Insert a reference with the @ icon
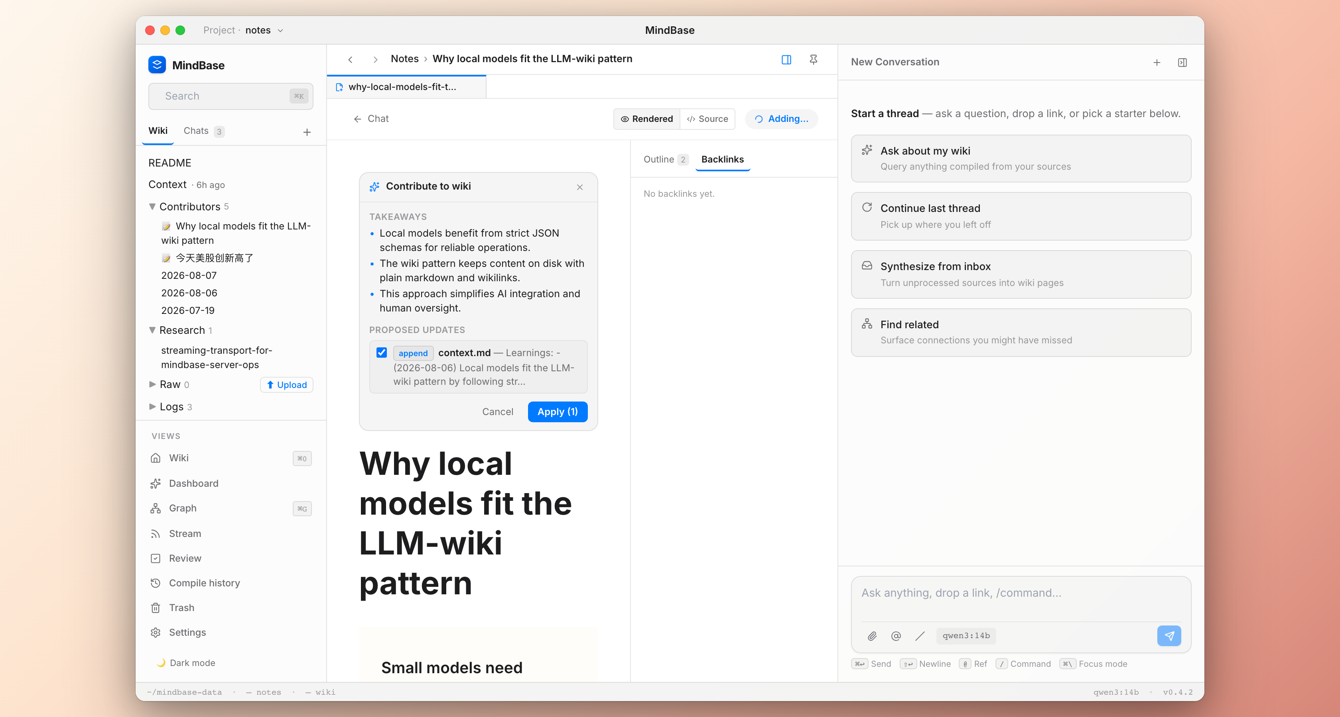 pyautogui.click(x=896, y=636)
